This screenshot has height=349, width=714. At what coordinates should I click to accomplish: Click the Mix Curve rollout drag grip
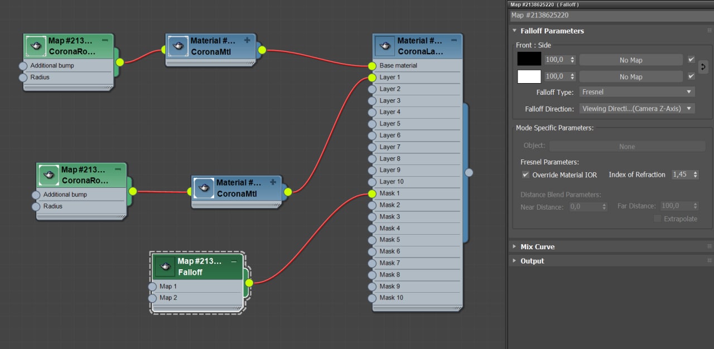pos(709,246)
